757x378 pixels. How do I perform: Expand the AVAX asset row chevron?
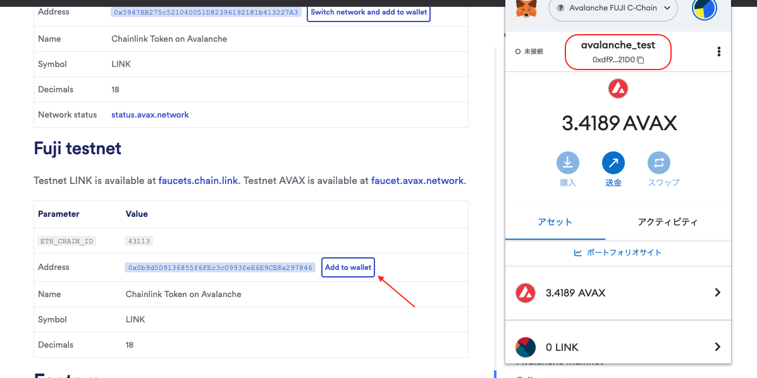point(717,293)
